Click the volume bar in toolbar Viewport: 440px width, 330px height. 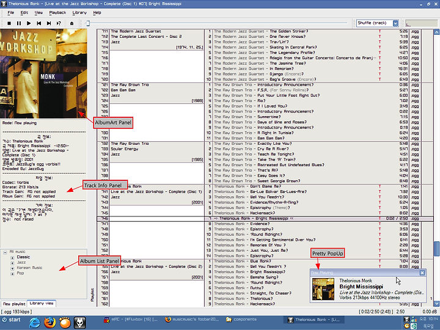pos(421,23)
